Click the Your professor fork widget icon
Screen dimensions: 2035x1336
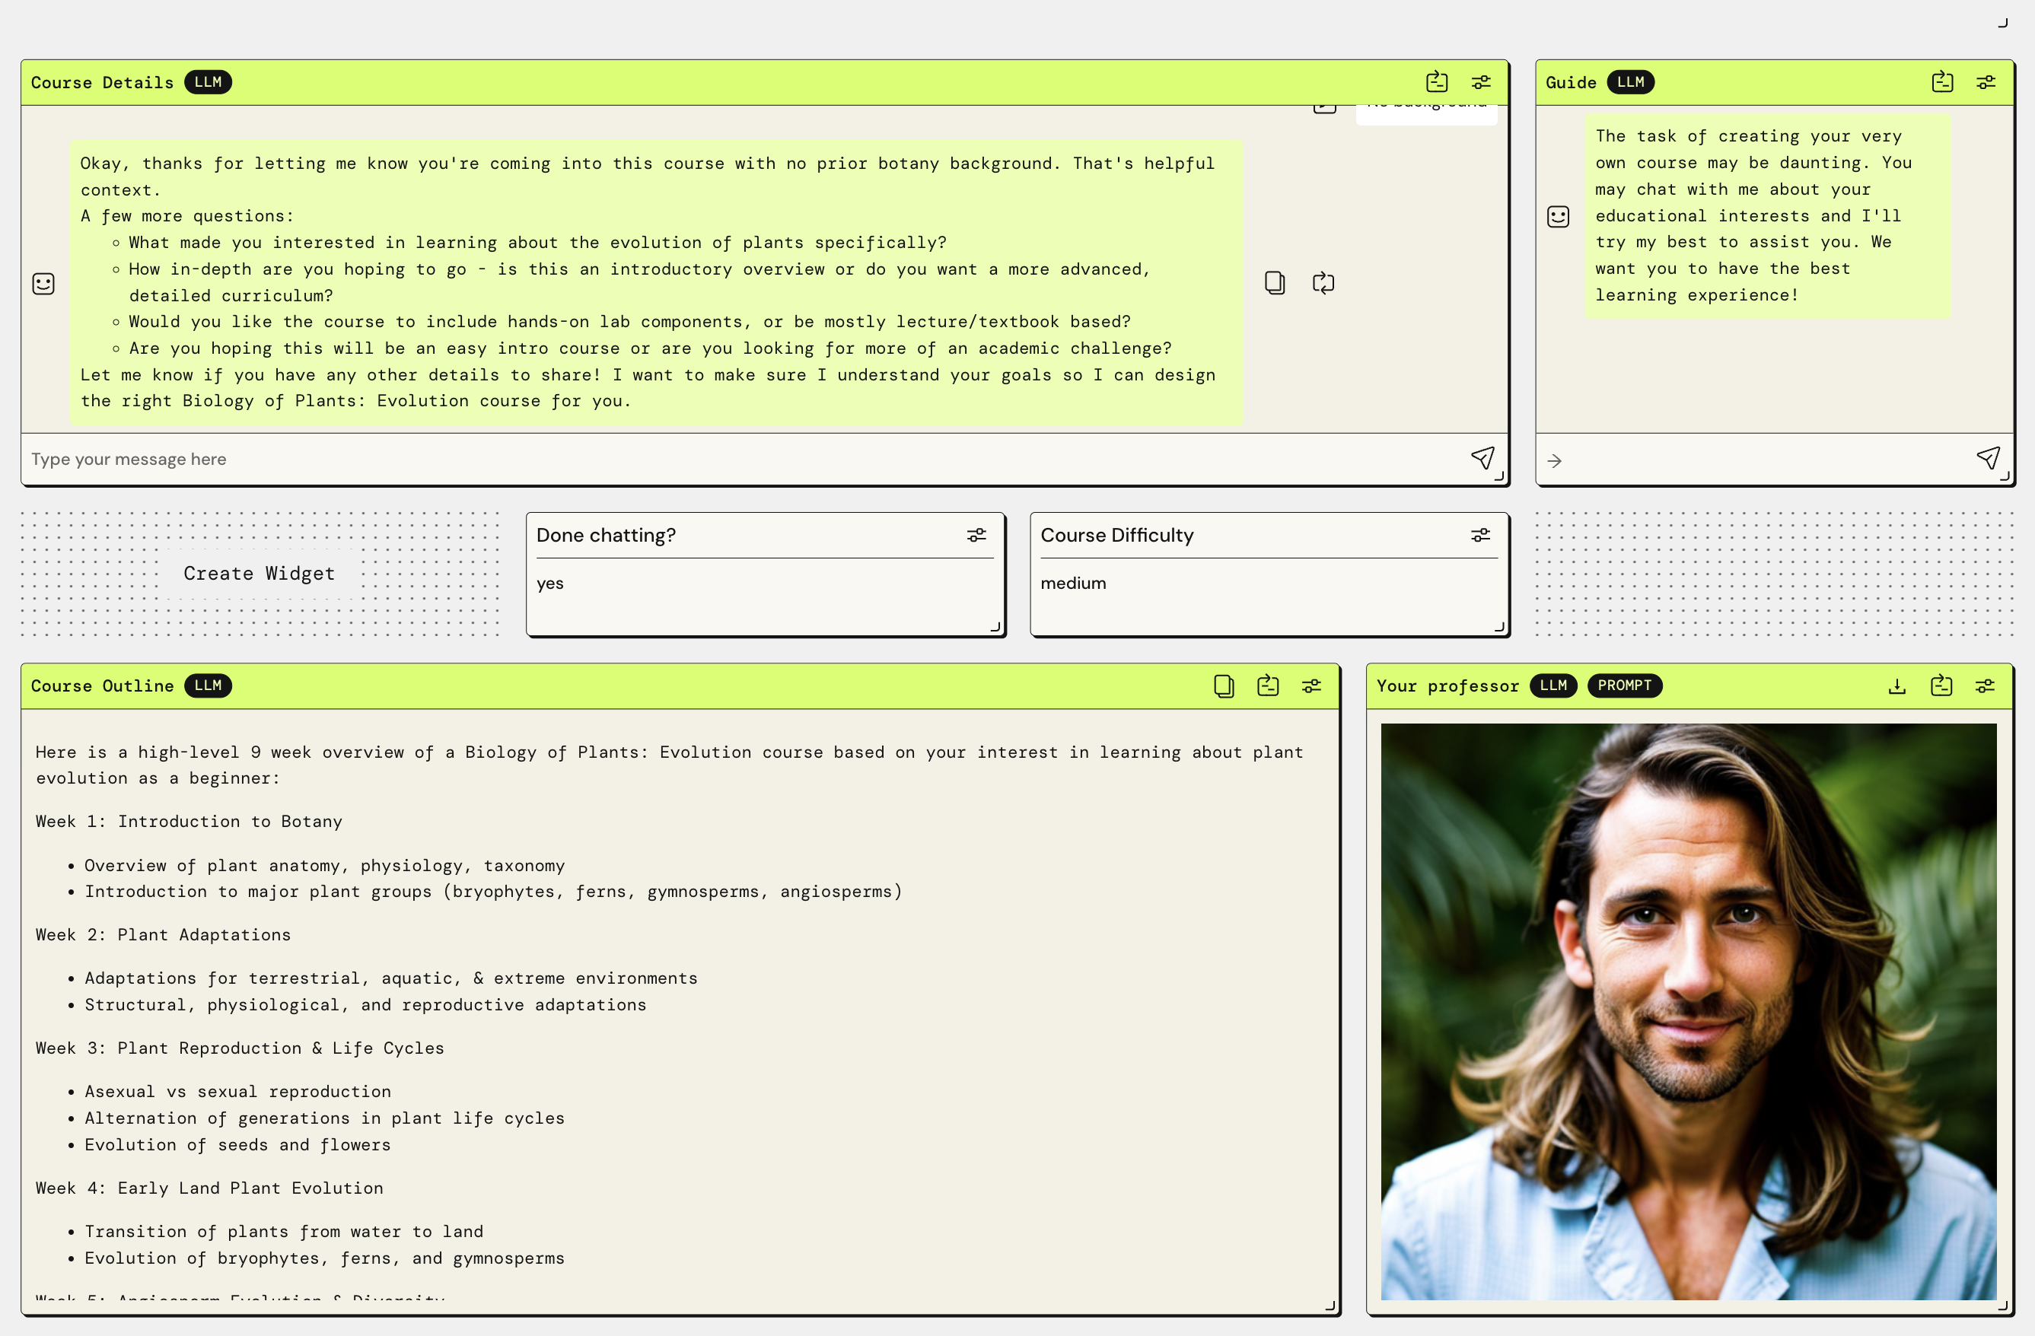(x=1941, y=685)
